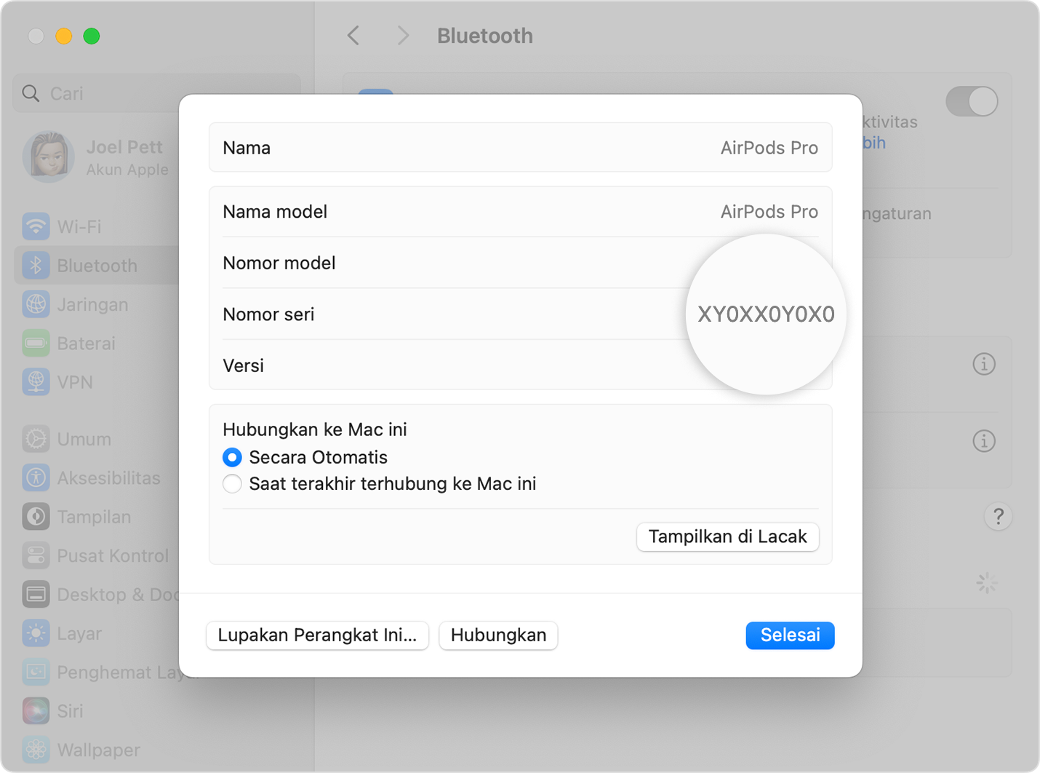
Task: Click the Hubungkan button
Action: [498, 635]
